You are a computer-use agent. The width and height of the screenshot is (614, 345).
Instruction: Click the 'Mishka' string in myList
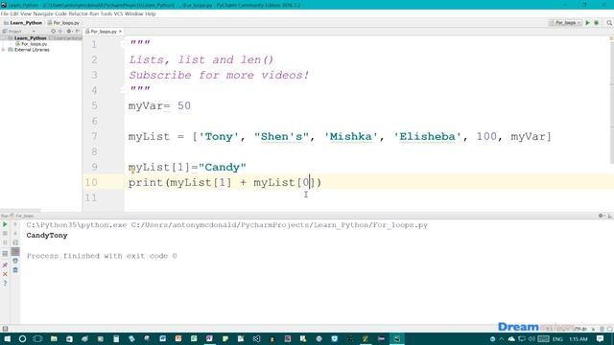tap(351, 136)
